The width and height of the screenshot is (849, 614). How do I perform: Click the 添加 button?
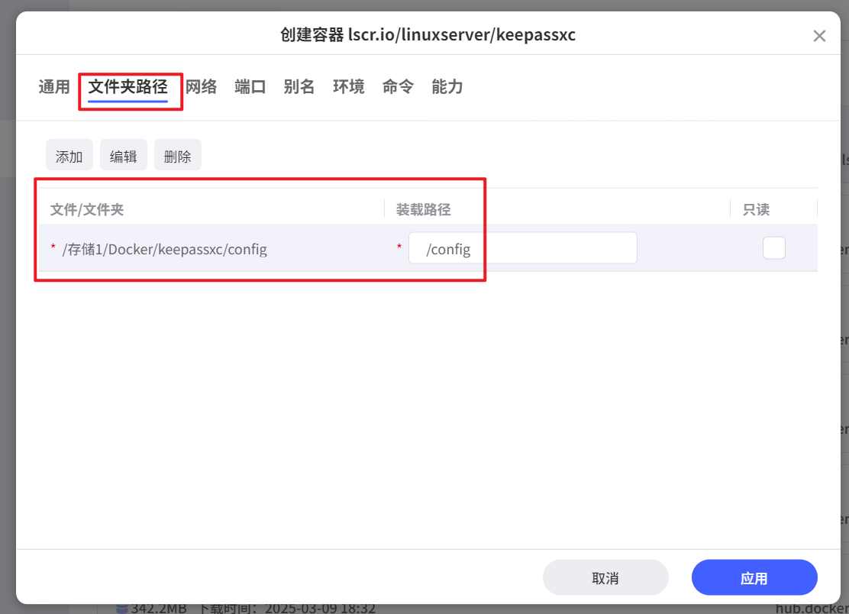click(x=69, y=156)
